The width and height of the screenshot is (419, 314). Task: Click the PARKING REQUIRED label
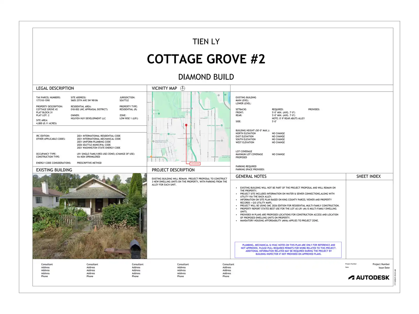pos(246,166)
